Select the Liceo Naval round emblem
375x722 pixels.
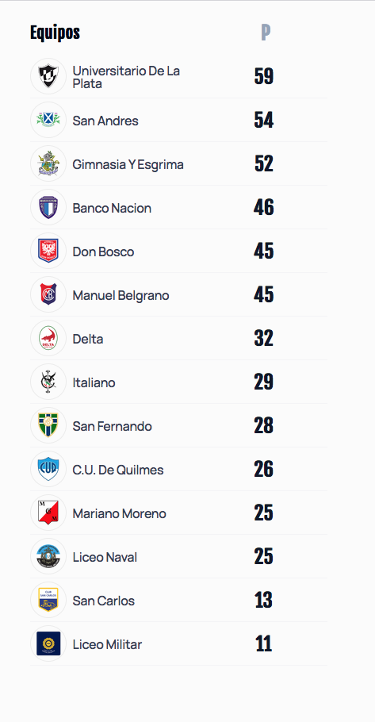(48, 556)
